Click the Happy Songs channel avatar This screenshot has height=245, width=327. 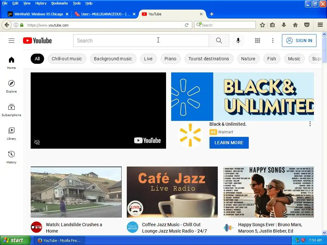click(x=229, y=227)
